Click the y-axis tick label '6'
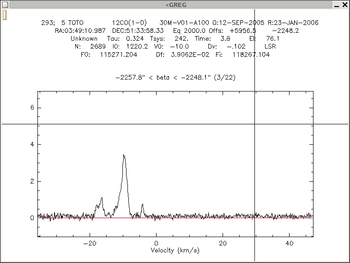Image resolution: width=350 pixels, height=263 pixels. (x=32, y=108)
